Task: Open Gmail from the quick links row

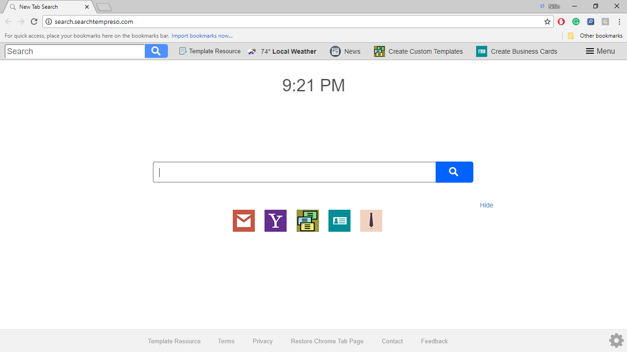Action: point(243,221)
